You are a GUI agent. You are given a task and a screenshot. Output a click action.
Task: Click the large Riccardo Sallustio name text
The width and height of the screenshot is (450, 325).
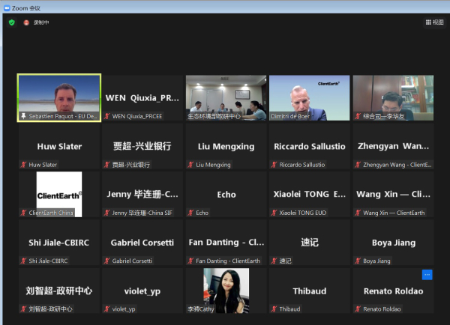click(310, 147)
